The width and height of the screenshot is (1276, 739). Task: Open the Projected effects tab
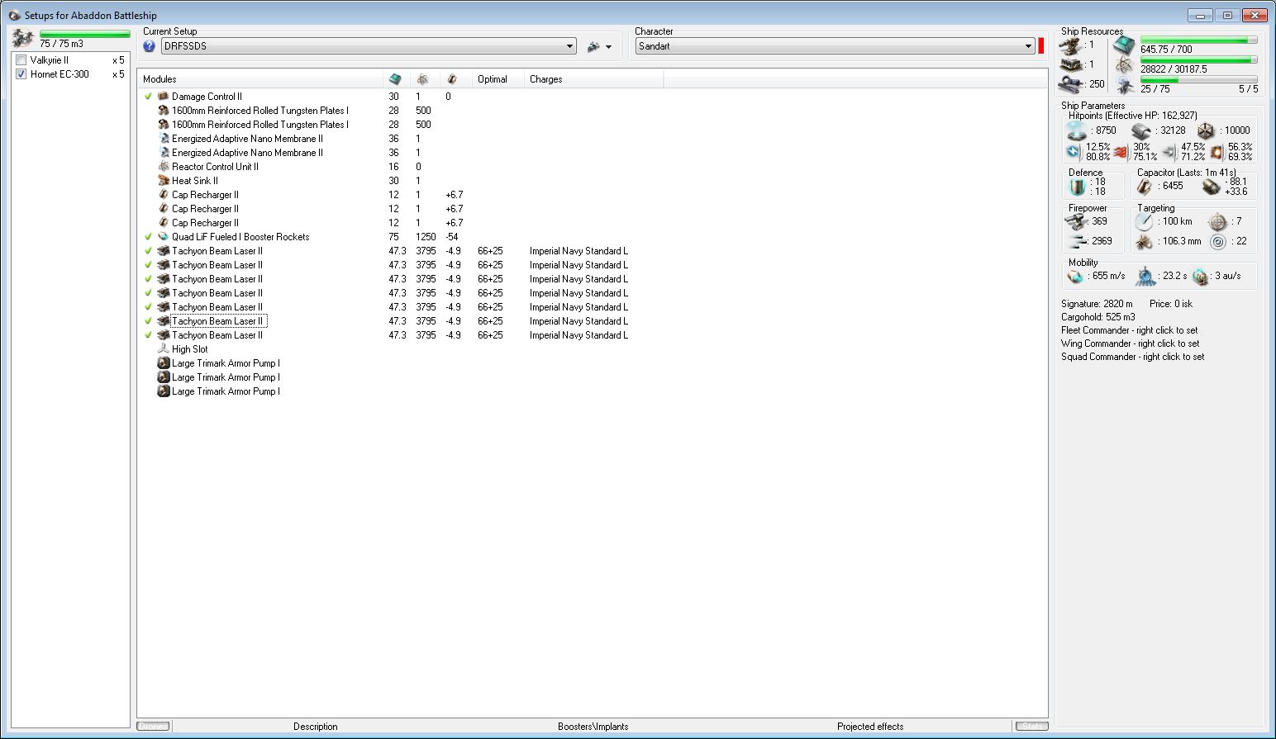(870, 727)
